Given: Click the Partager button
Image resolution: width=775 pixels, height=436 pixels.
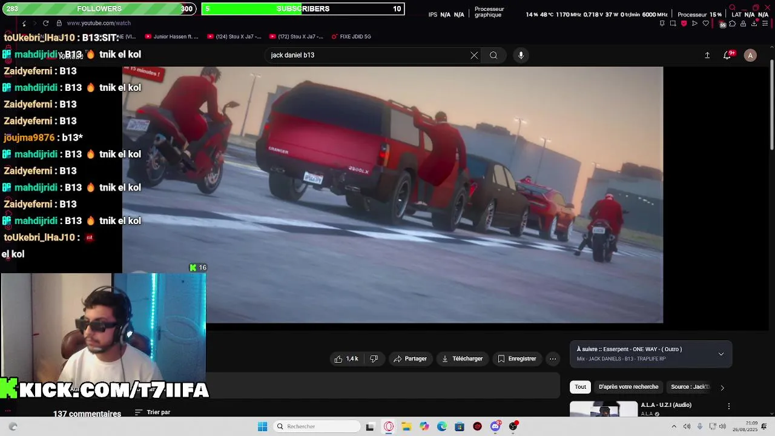Looking at the screenshot, I should (411, 359).
